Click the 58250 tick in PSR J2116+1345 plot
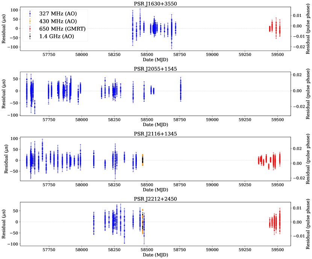312x259 pixels. click(x=114, y=185)
